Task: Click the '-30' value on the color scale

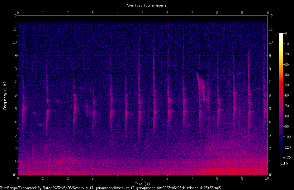Action: [286, 65]
